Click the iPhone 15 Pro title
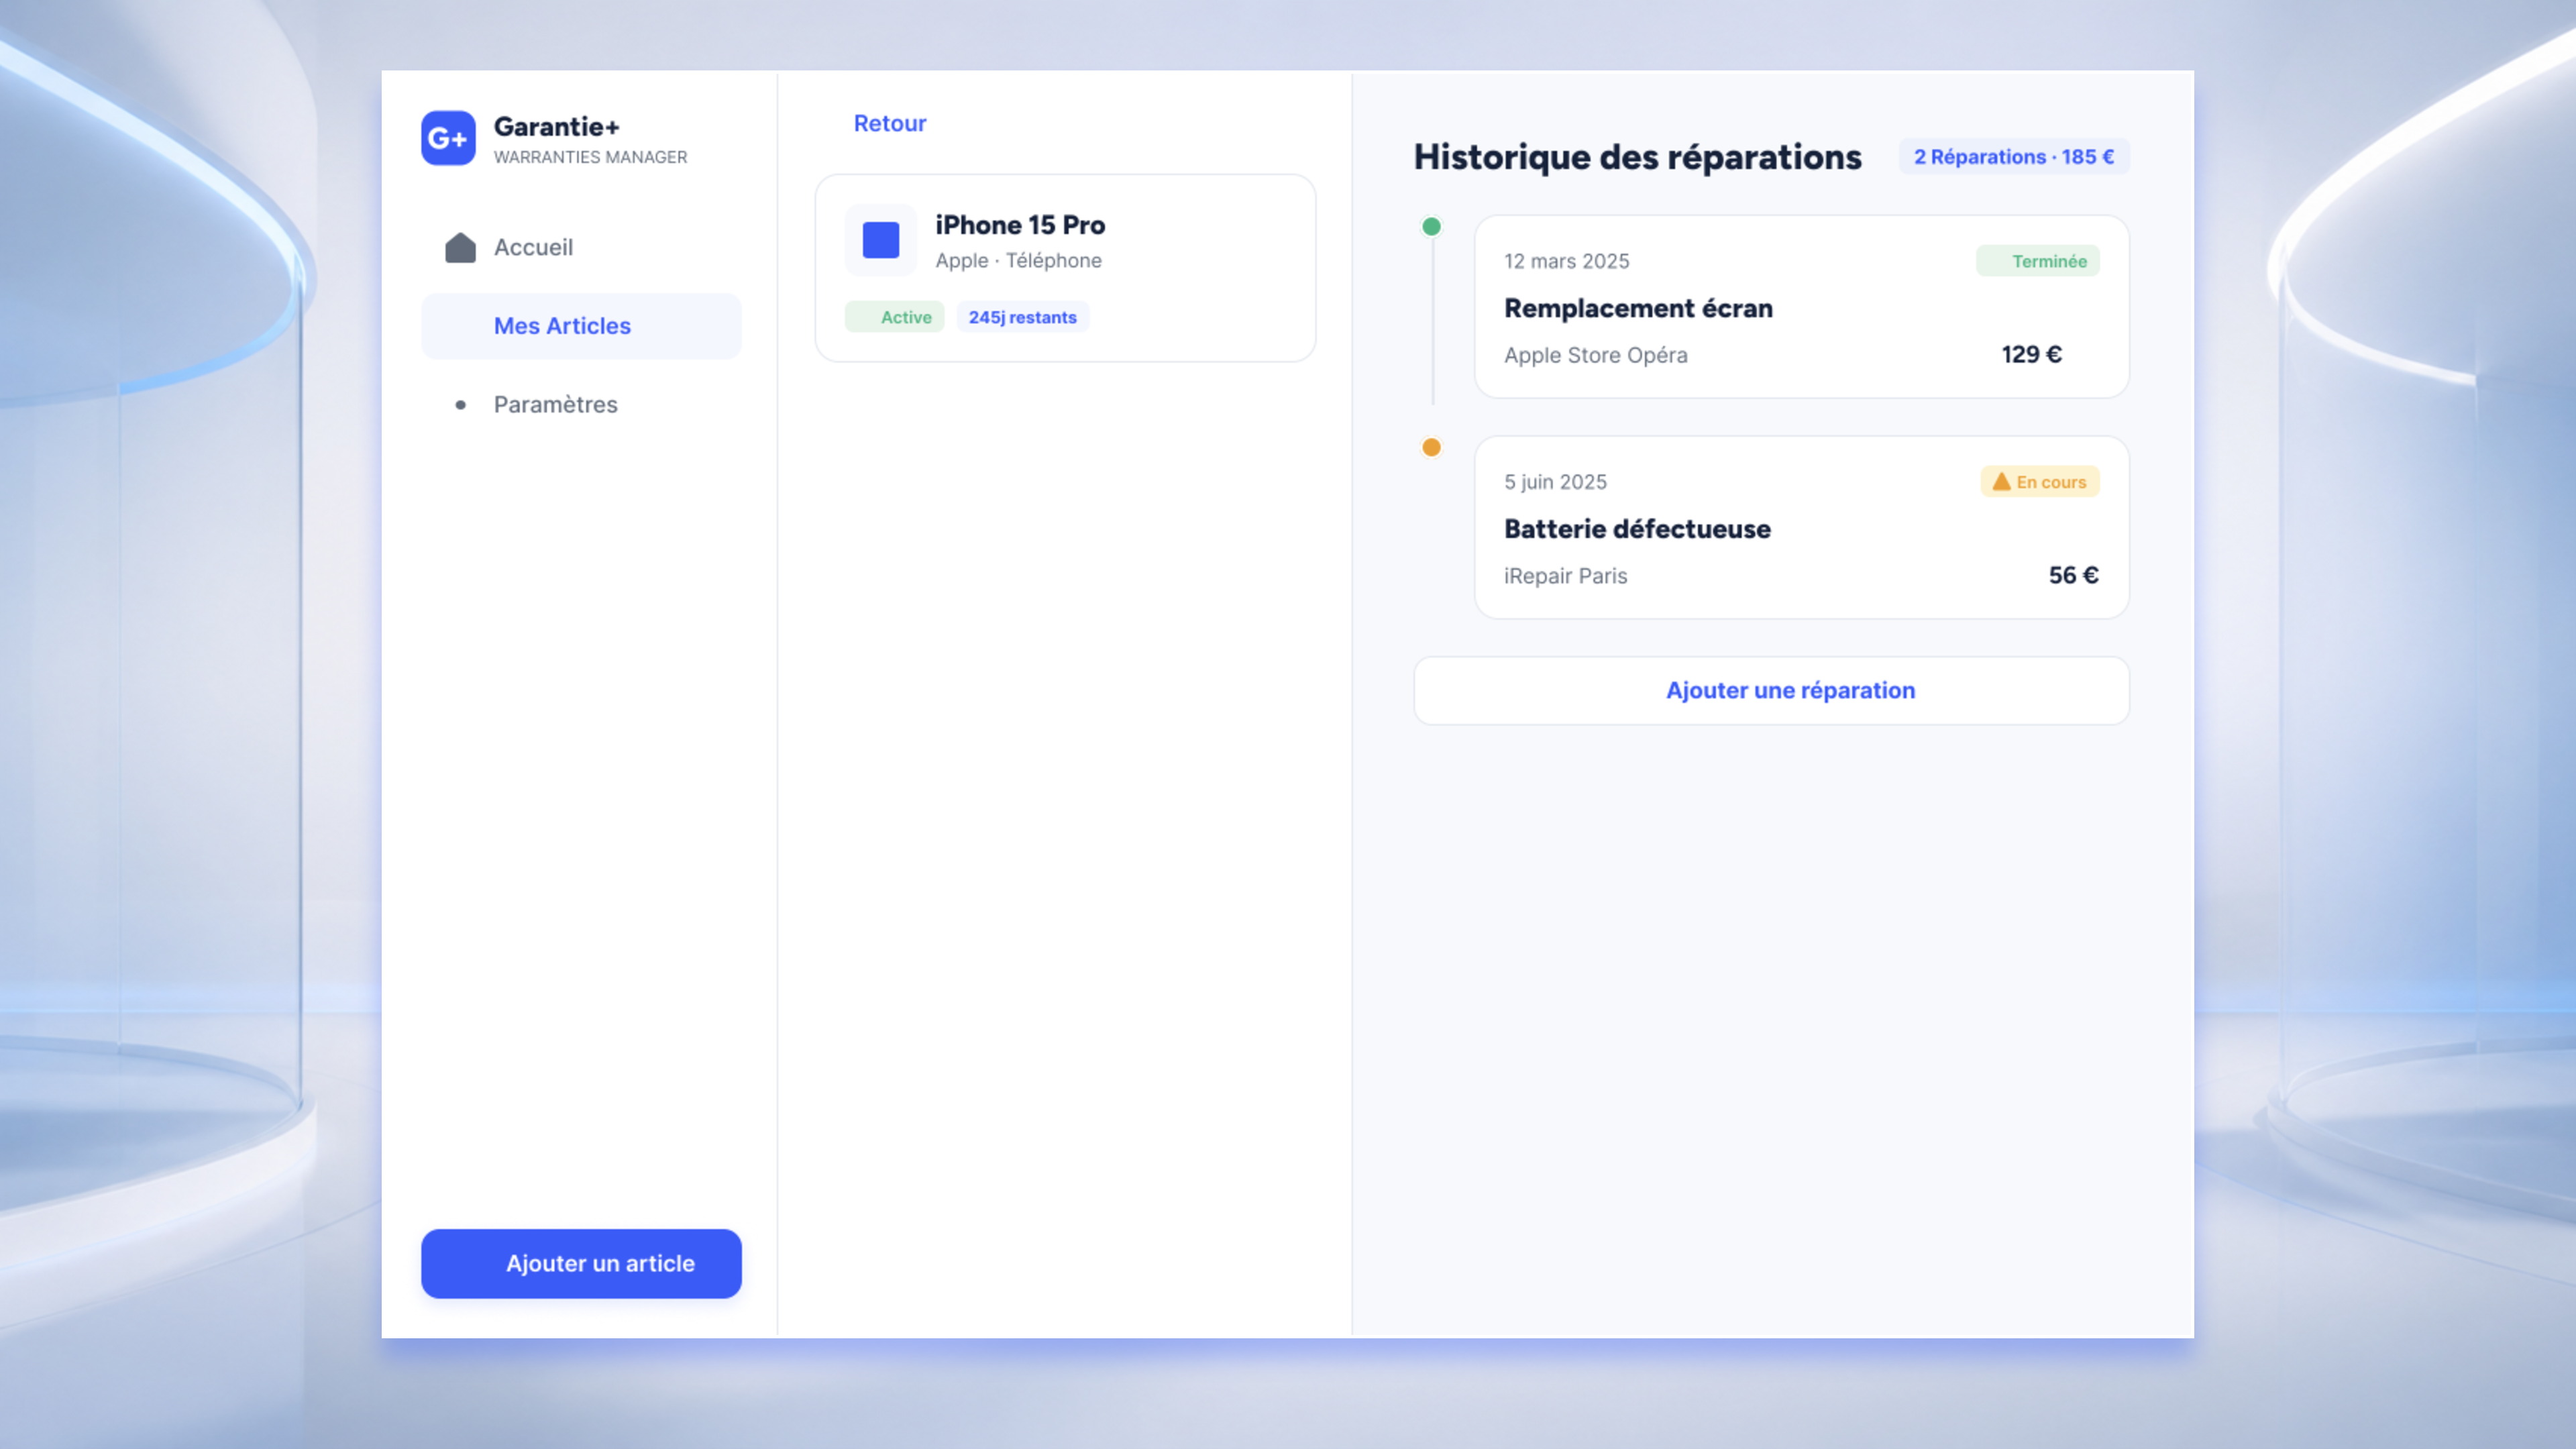The image size is (2576, 1449). coord(1020,225)
